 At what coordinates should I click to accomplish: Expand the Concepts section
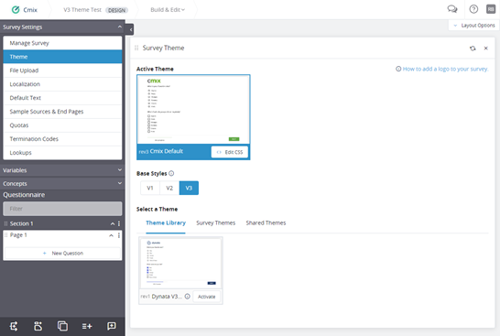(x=120, y=183)
